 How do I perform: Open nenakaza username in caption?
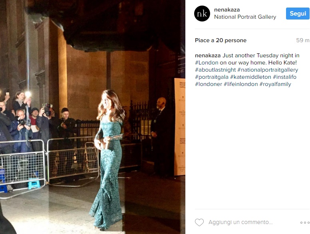(208, 56)
